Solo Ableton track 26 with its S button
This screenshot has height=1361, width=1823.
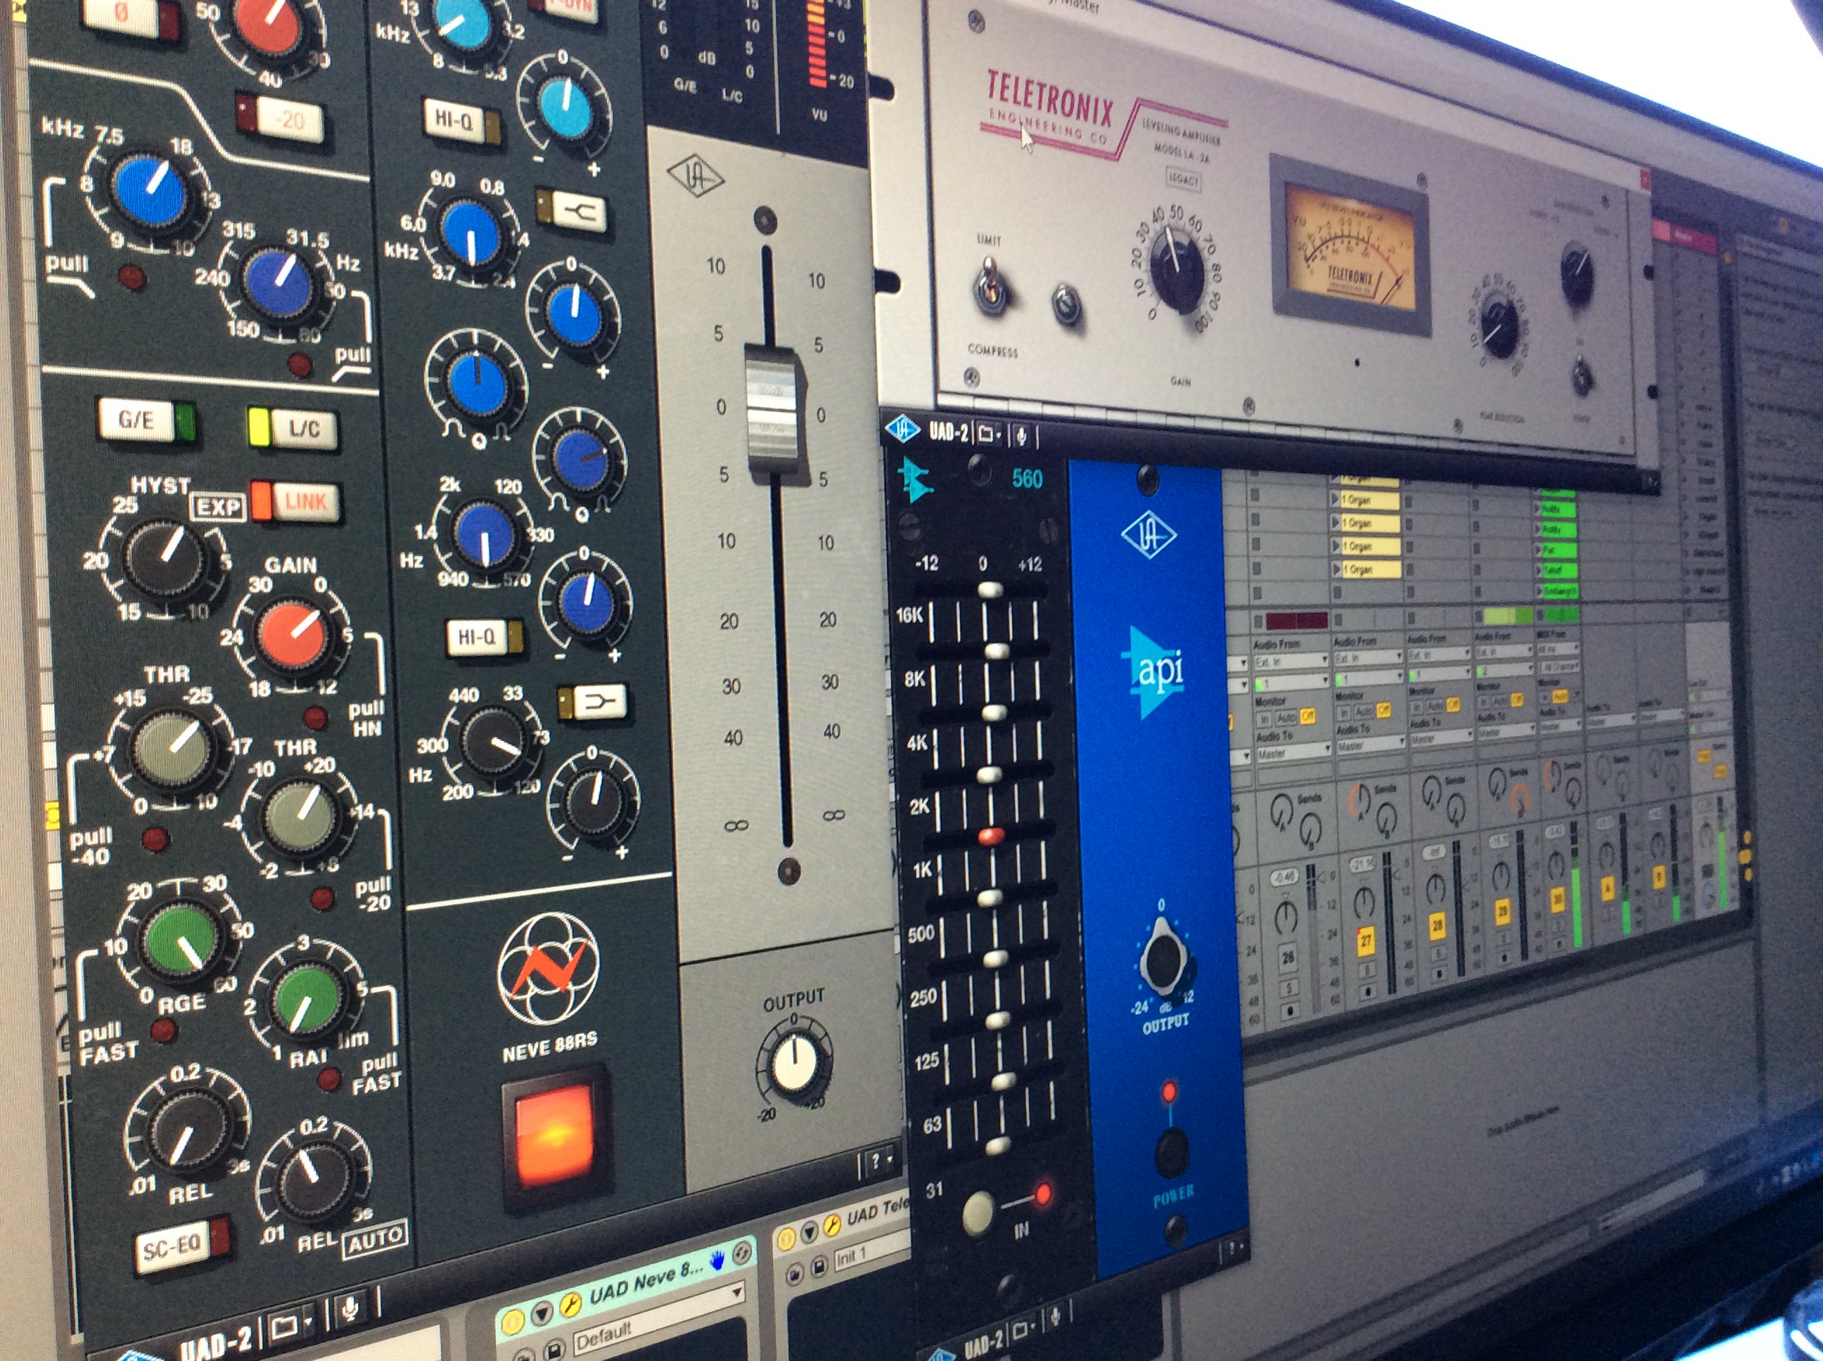point(1290,987)
